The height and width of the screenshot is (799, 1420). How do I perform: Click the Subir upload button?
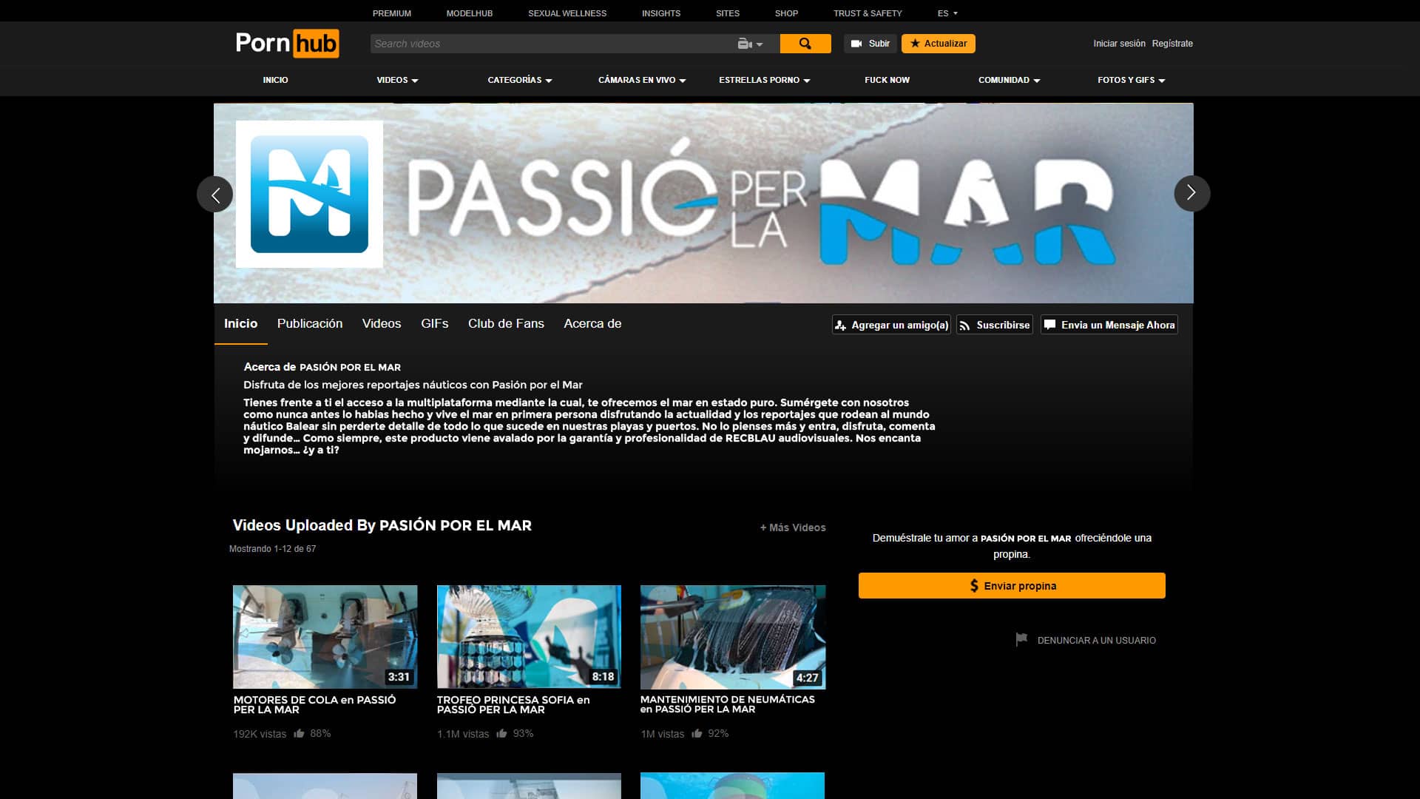point(870,44)
